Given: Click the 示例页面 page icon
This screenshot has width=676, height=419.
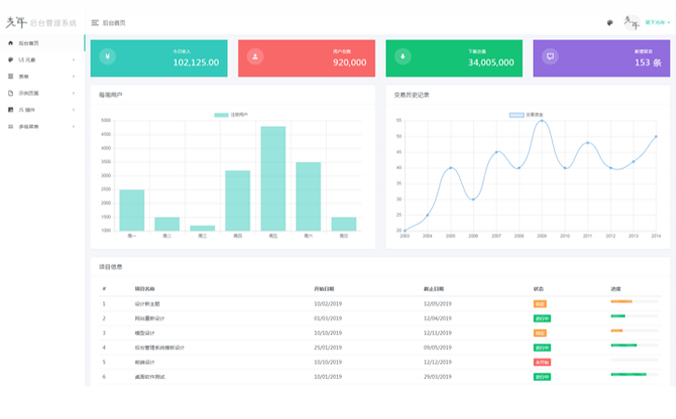Looking at the screenshot, I should tap(11, 93).
